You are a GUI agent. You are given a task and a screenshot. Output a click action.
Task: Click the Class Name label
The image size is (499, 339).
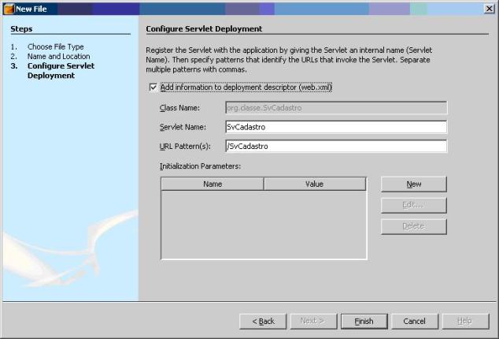pyautogui.click(x=179, y=108)
